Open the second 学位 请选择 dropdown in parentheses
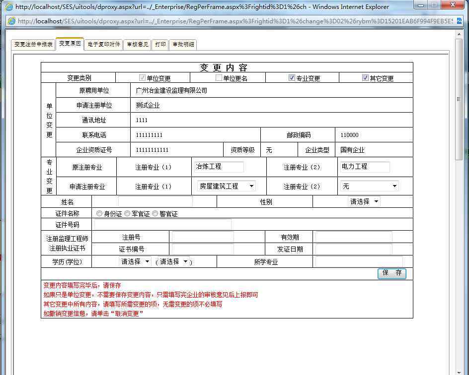469x375 pixels. tap(174, 261)
